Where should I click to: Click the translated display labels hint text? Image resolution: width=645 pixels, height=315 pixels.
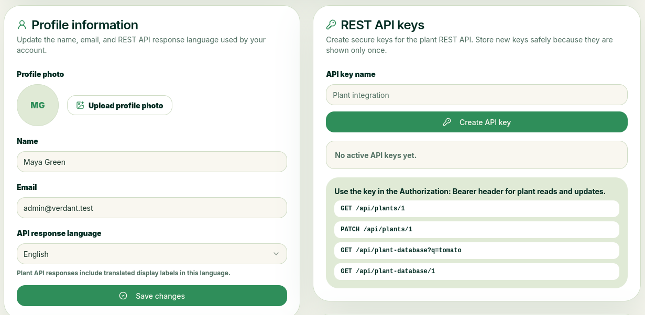[x=124, y=273]
